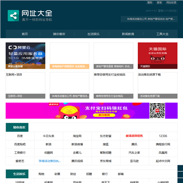Open the 今日头条 link
The width and height of the screenshot is (183, 183).
(48, 136)
